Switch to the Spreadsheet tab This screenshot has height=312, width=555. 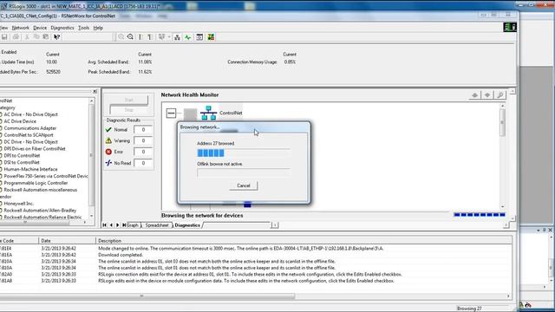(157, 225)
